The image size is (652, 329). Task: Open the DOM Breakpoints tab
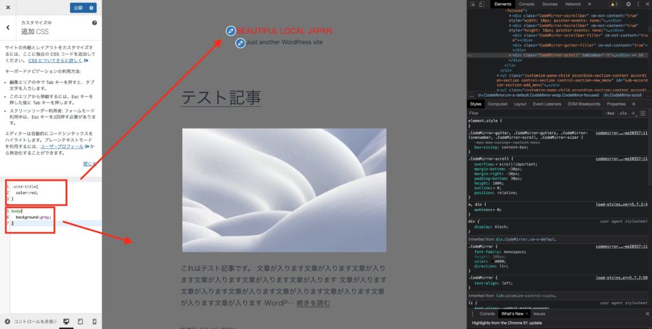(x=584, y=104)
